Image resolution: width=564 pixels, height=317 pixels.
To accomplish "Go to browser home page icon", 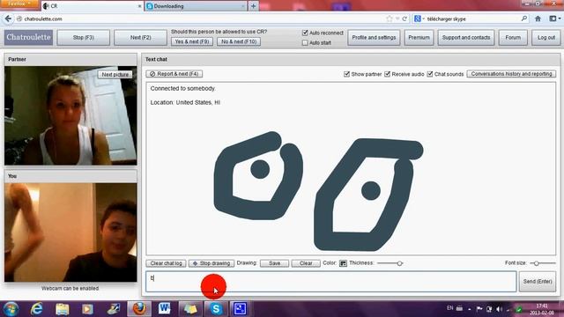I will point(538,18).
